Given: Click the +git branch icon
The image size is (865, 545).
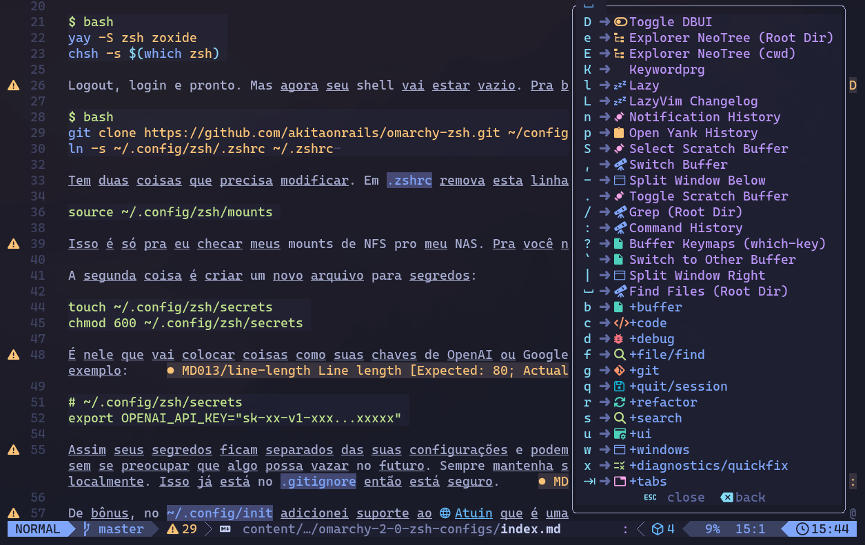Looking at the screenshot, I should click(x=620, y=371).
